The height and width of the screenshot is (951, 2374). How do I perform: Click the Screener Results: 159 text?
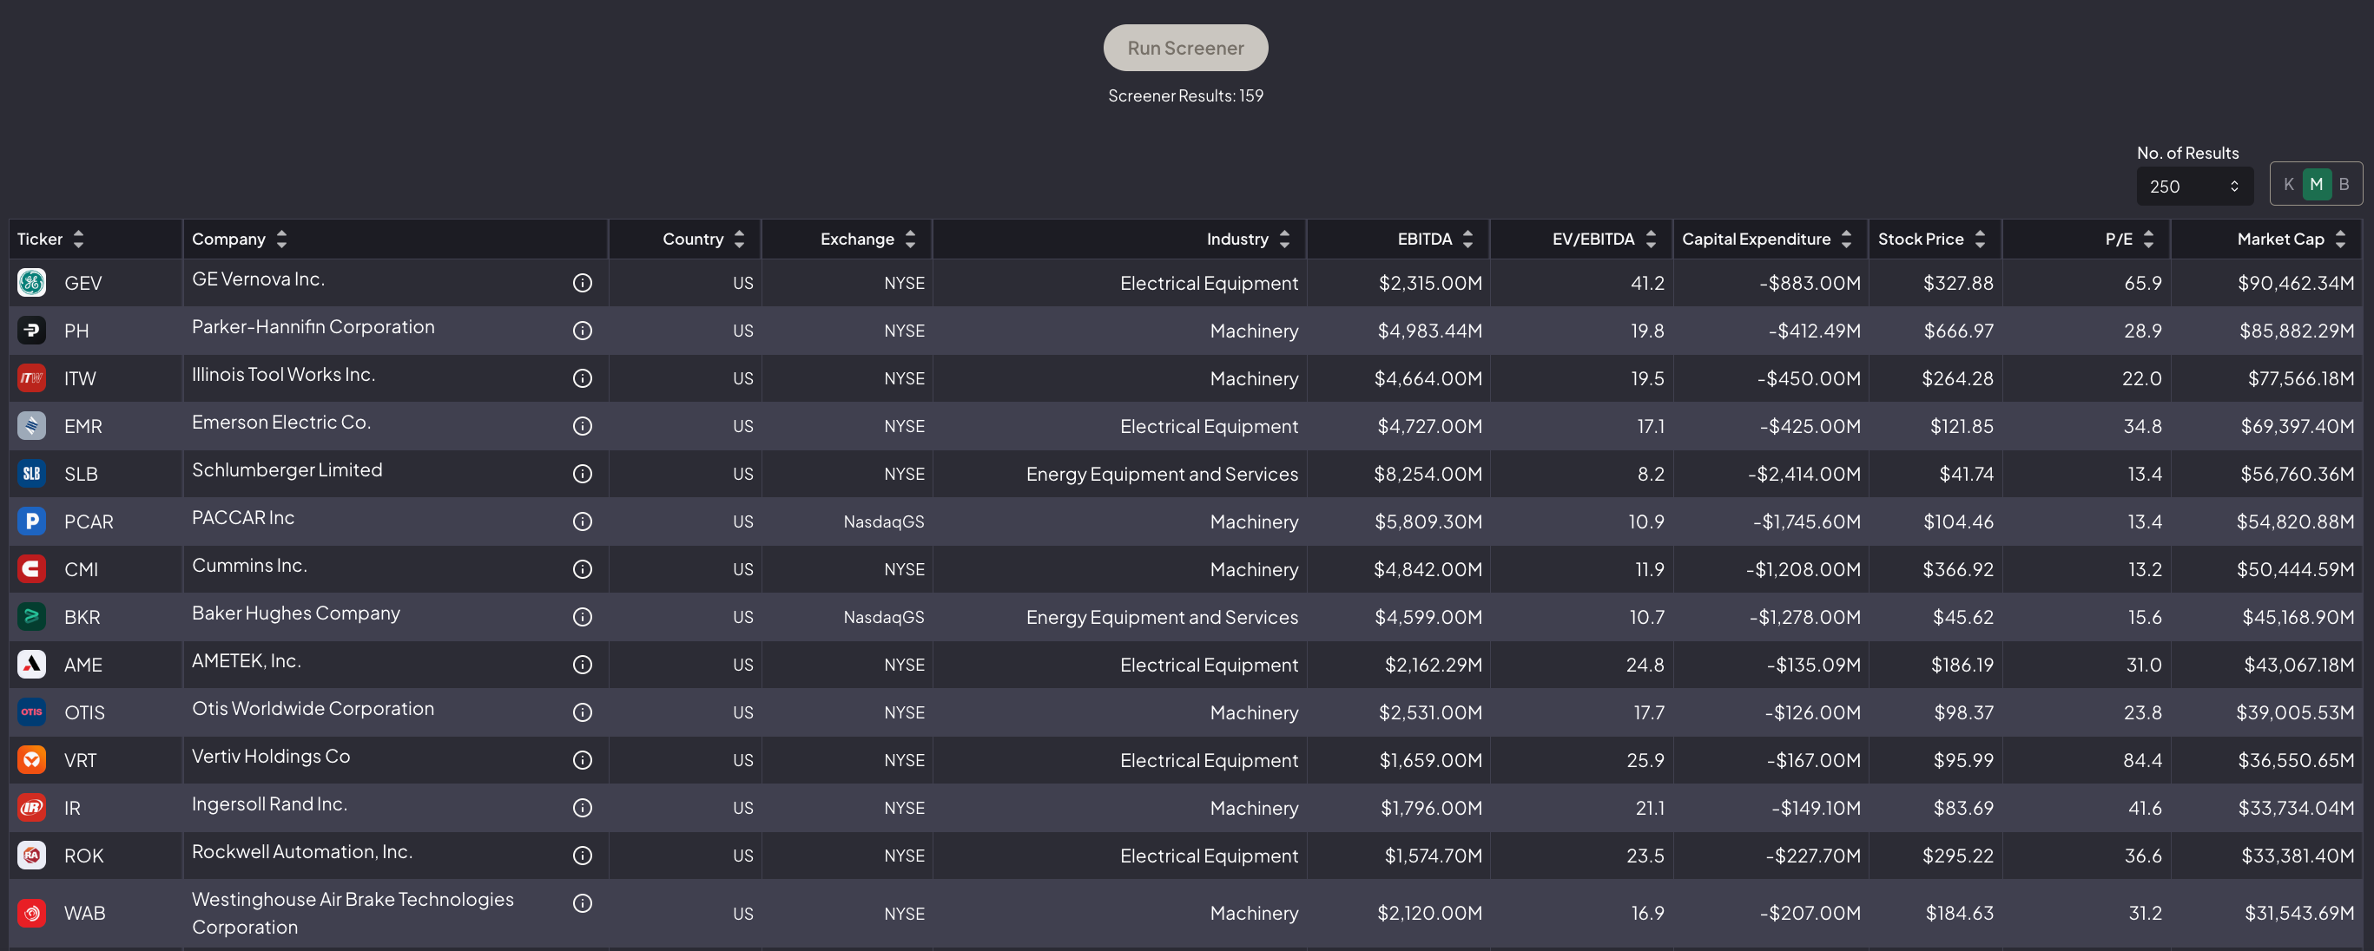click(1186, 95)
